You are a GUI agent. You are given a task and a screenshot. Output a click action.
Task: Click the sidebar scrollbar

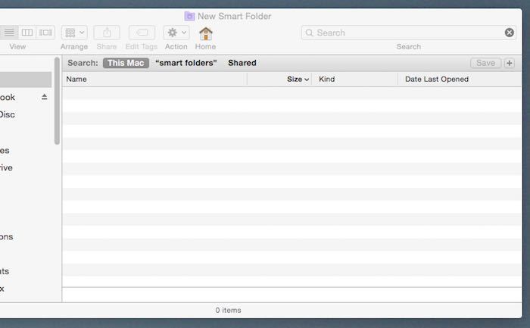[x=57, y=101]
